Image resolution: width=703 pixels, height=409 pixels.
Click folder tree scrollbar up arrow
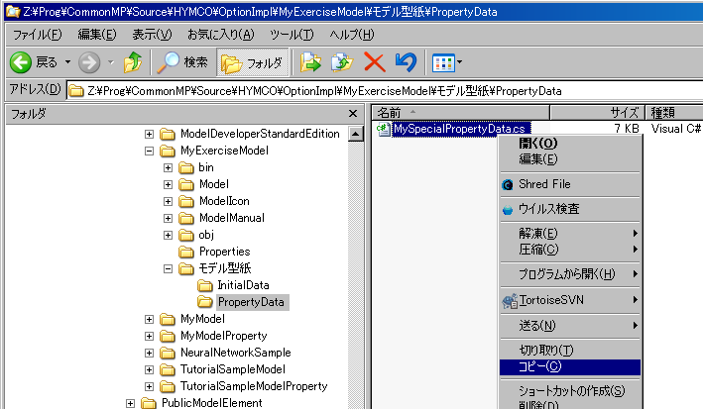tap(356, 134)
